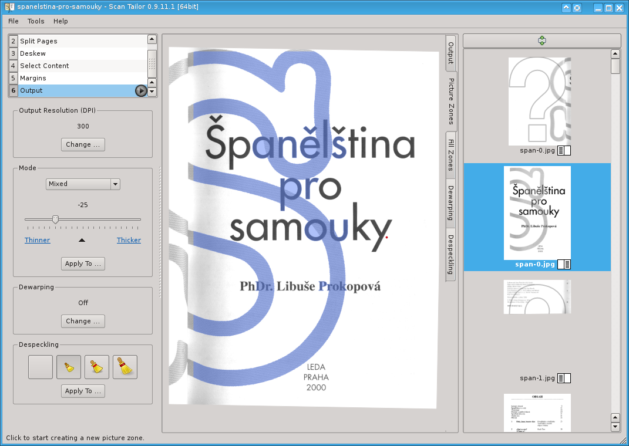Select the Margins stage

(x=78, y=79)
